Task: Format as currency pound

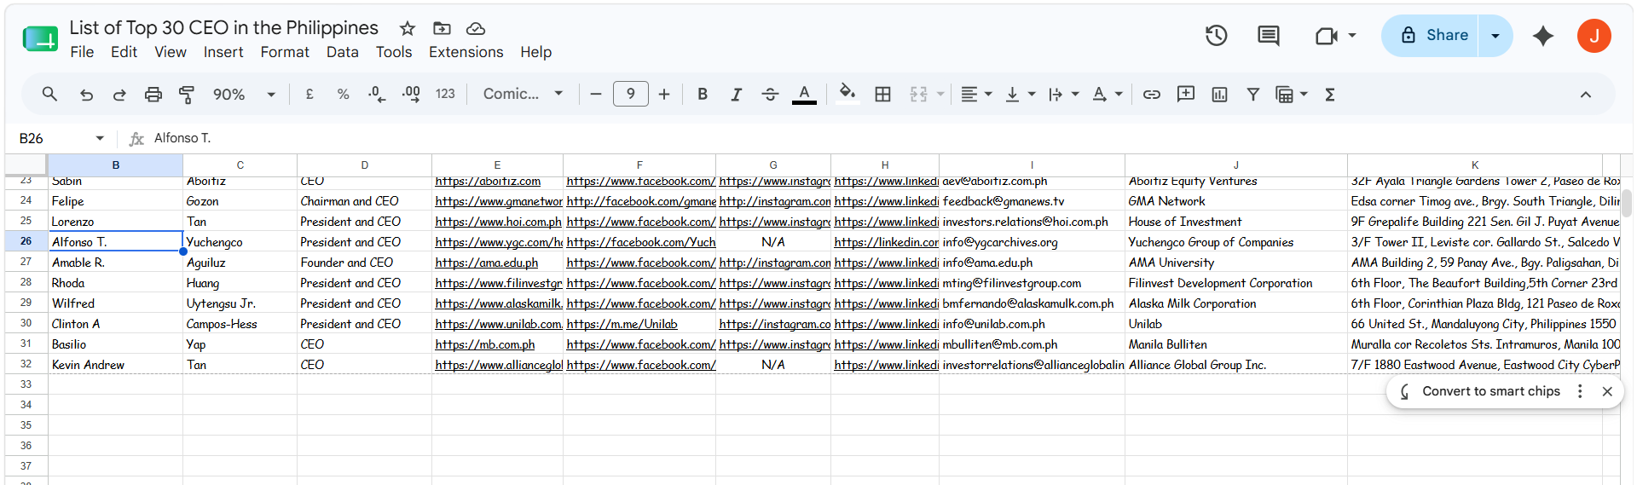Action: (309, 94)
